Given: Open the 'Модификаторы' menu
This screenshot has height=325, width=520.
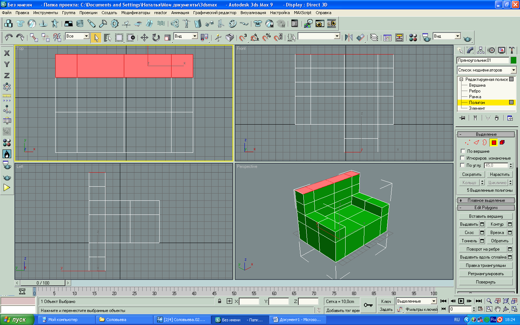Looking at the screenshot, I should click(136, 13).
